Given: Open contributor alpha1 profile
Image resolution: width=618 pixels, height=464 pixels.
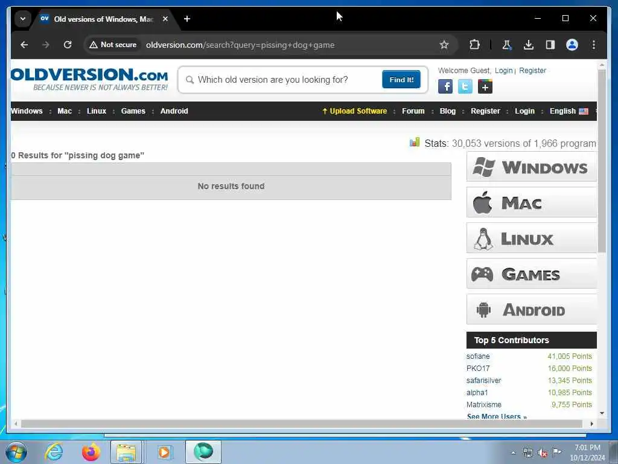Looking at the screenshot, I should [477, 393].
